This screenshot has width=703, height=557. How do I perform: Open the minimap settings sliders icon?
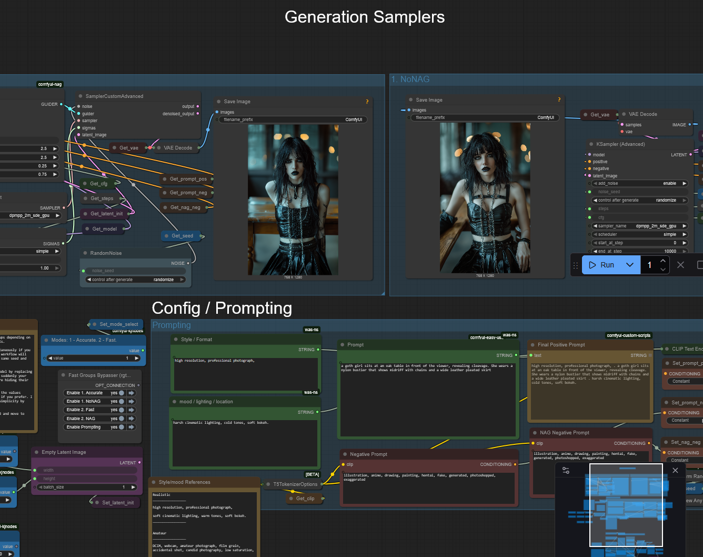click(566, 471)
